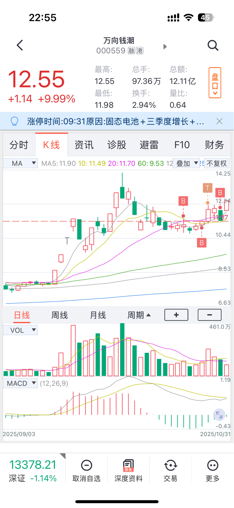Open 深度资料 document icon
Image resolution: width=234 pixels, height=508 pixels.
tap(128, 466)
